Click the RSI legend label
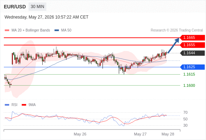206x140 pixels. (x=14, y=105)
